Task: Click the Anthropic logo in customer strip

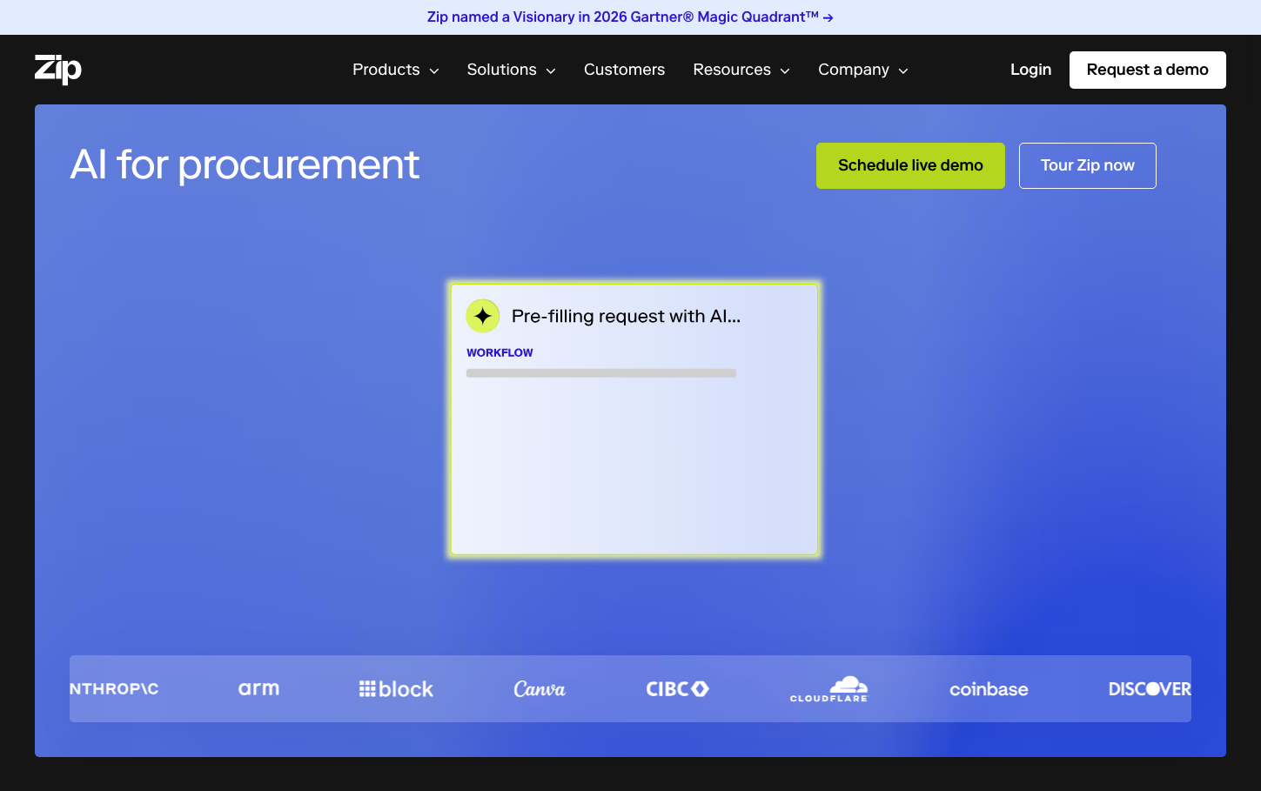Action: (114, 688)
